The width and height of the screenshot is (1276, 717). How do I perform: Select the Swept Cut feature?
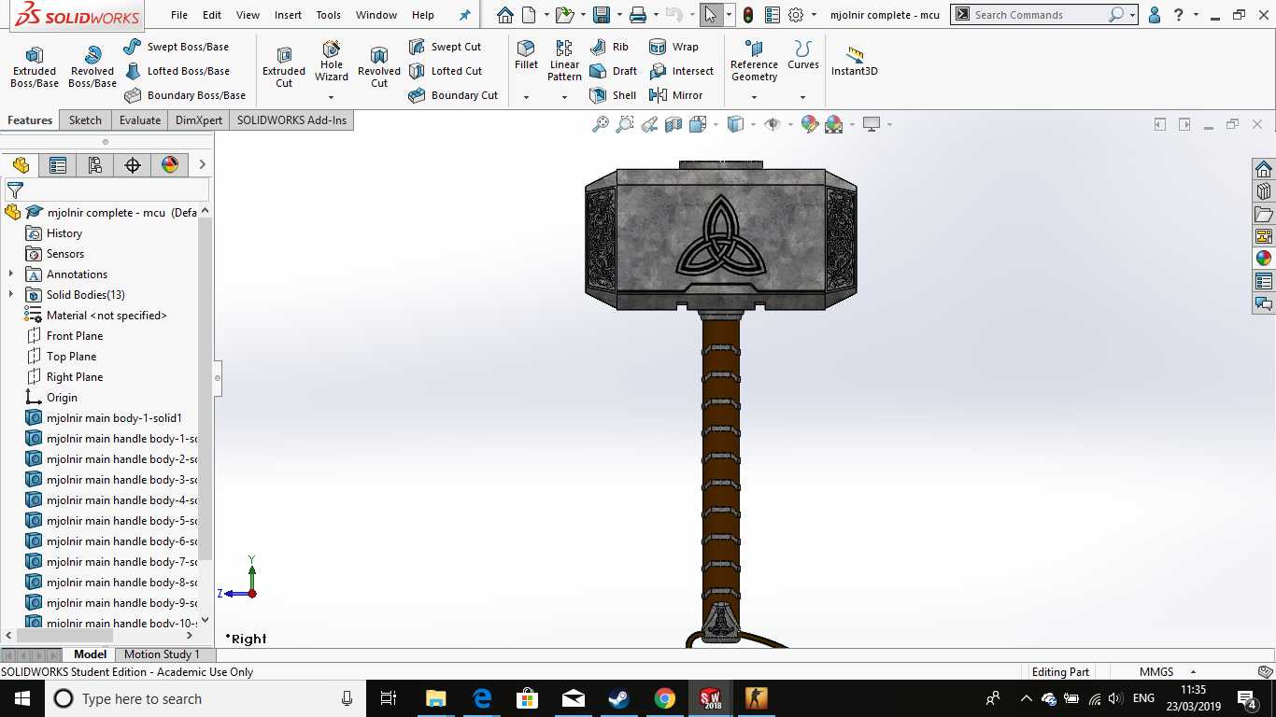click(445, 47)
